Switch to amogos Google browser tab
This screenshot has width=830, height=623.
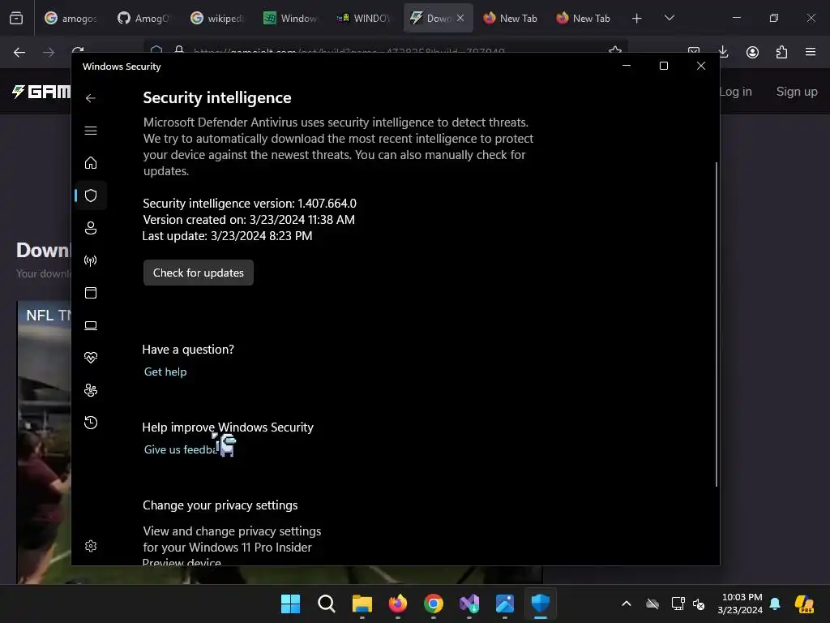(x=71, y=18)
